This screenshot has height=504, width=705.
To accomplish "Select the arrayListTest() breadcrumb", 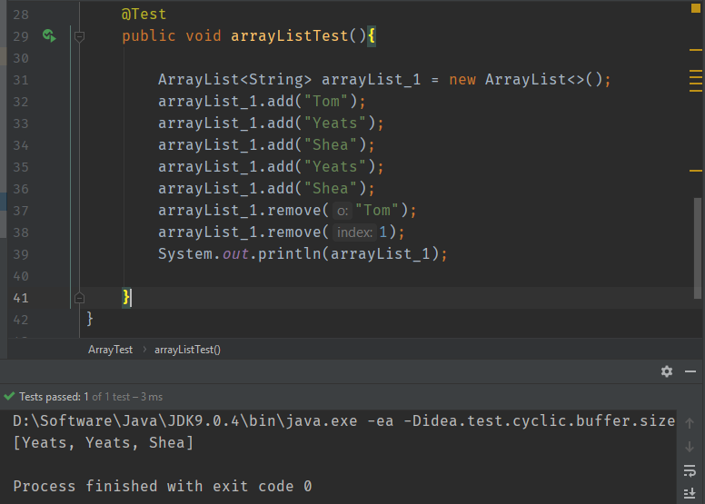I will pyautogui.click(x=187, y=350).
